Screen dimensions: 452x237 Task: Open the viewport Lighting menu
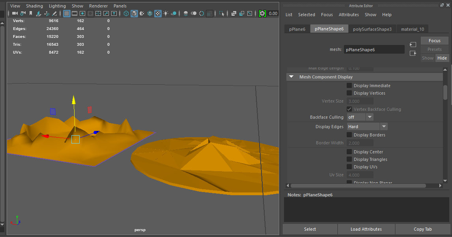[x=57, y=6]
